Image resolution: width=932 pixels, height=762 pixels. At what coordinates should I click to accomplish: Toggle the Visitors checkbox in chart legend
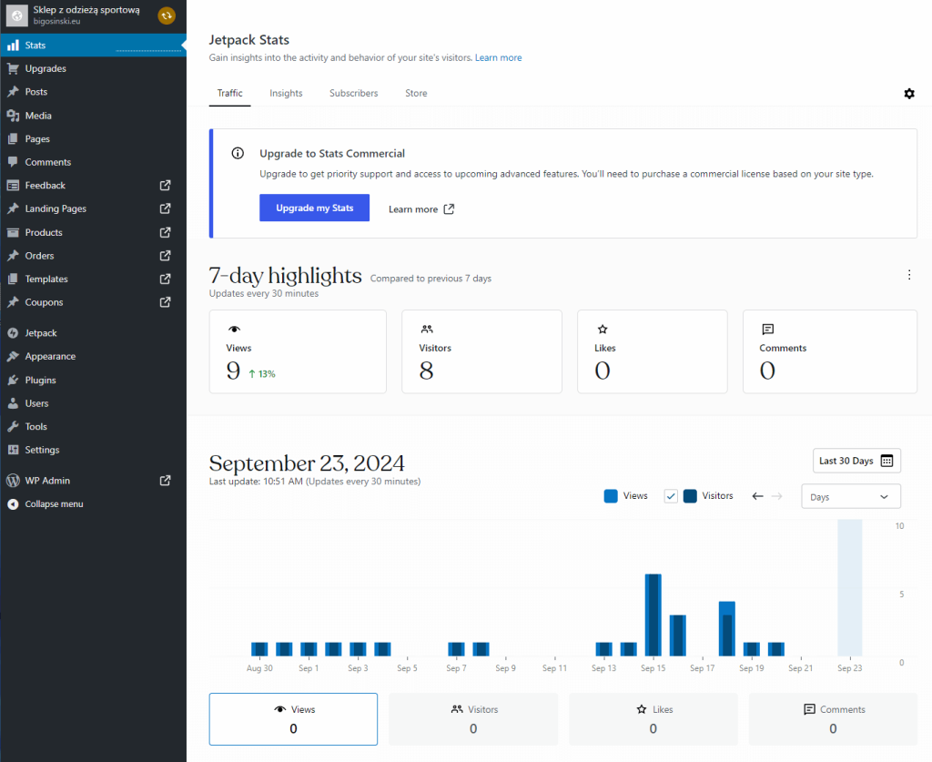pos(671,496)
